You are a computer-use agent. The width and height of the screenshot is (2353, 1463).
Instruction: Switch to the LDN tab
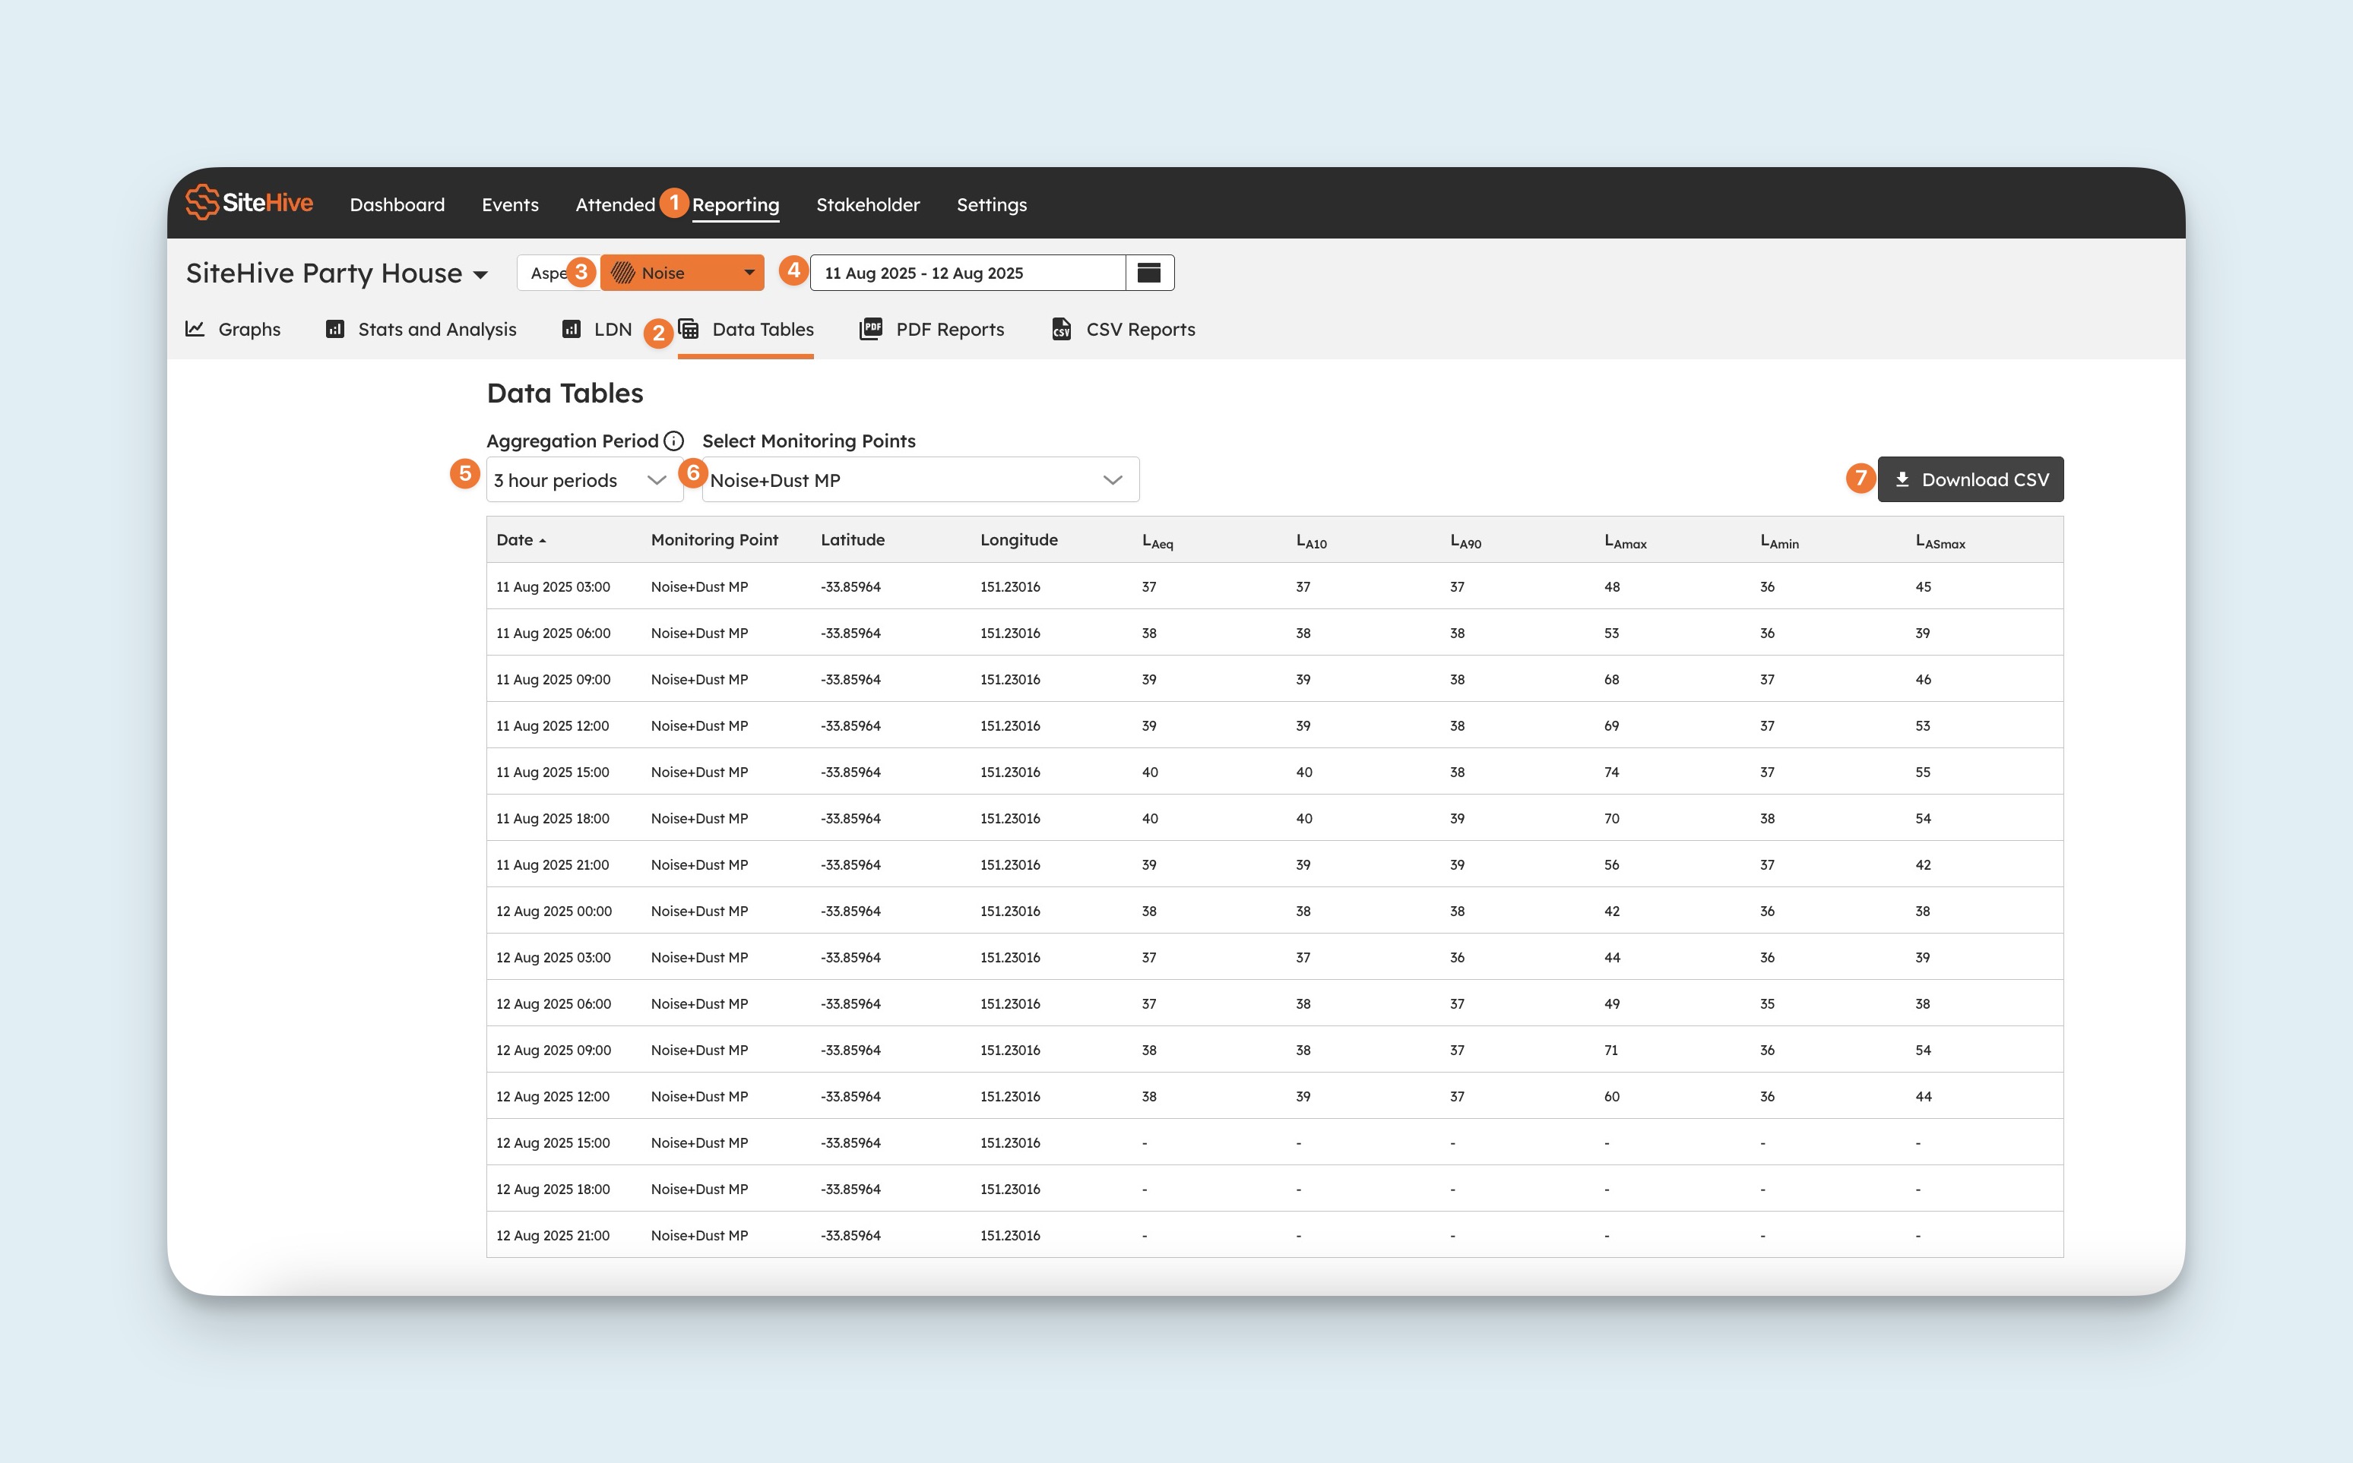click(597, 329)
